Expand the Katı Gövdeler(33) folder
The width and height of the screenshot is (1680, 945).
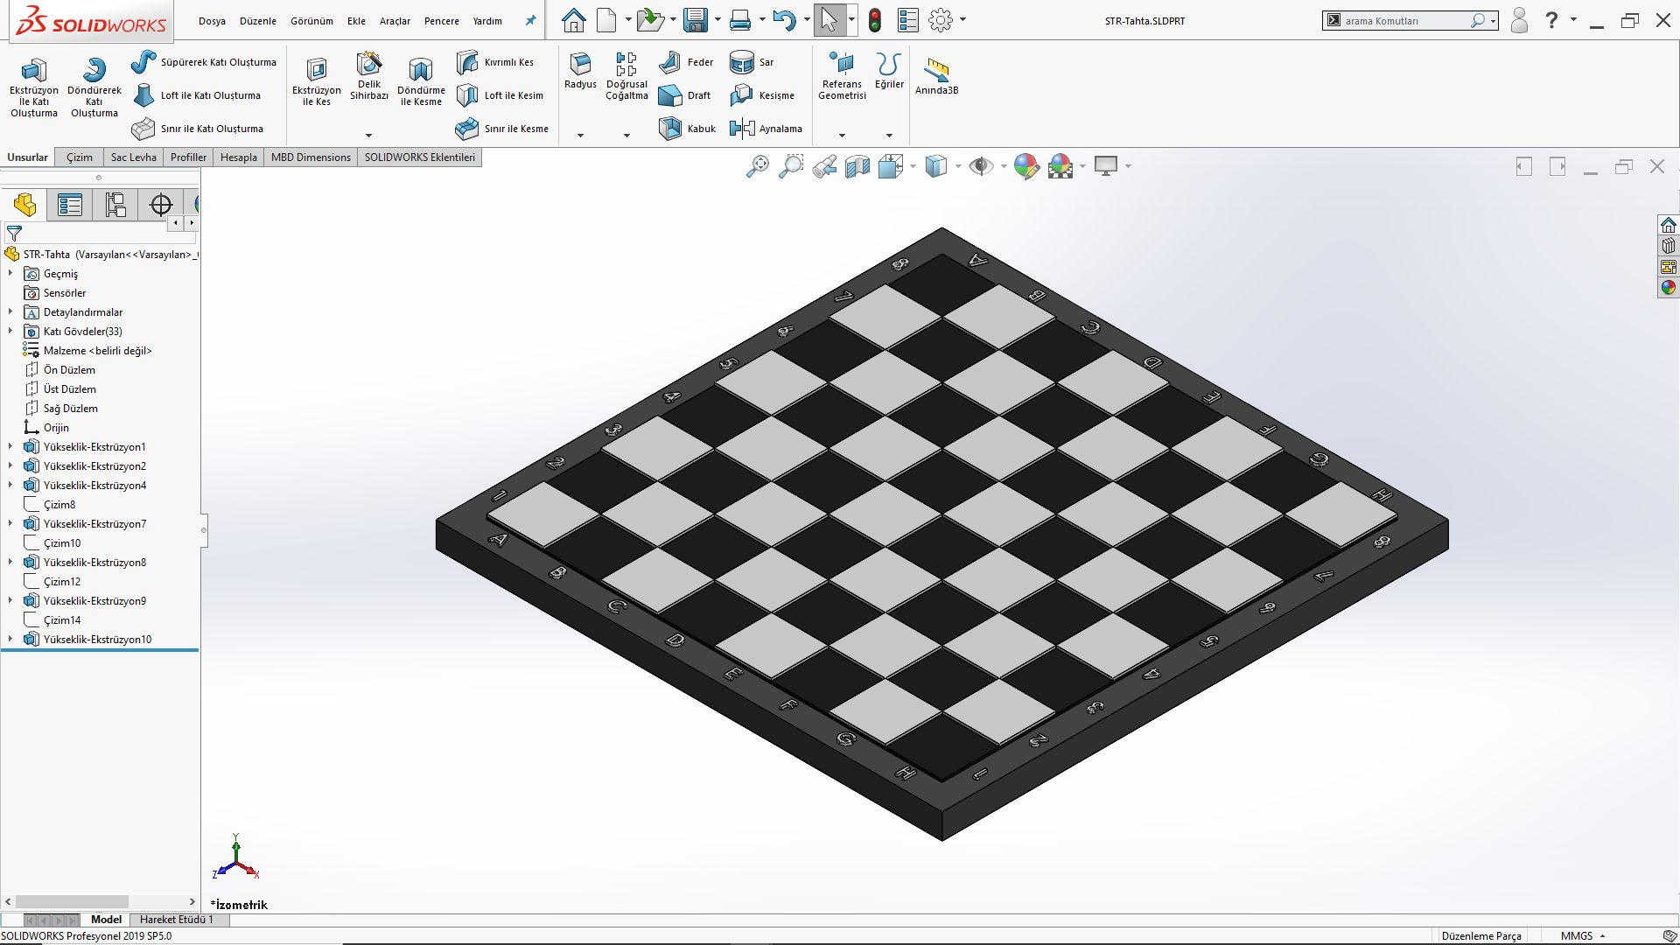10,332
